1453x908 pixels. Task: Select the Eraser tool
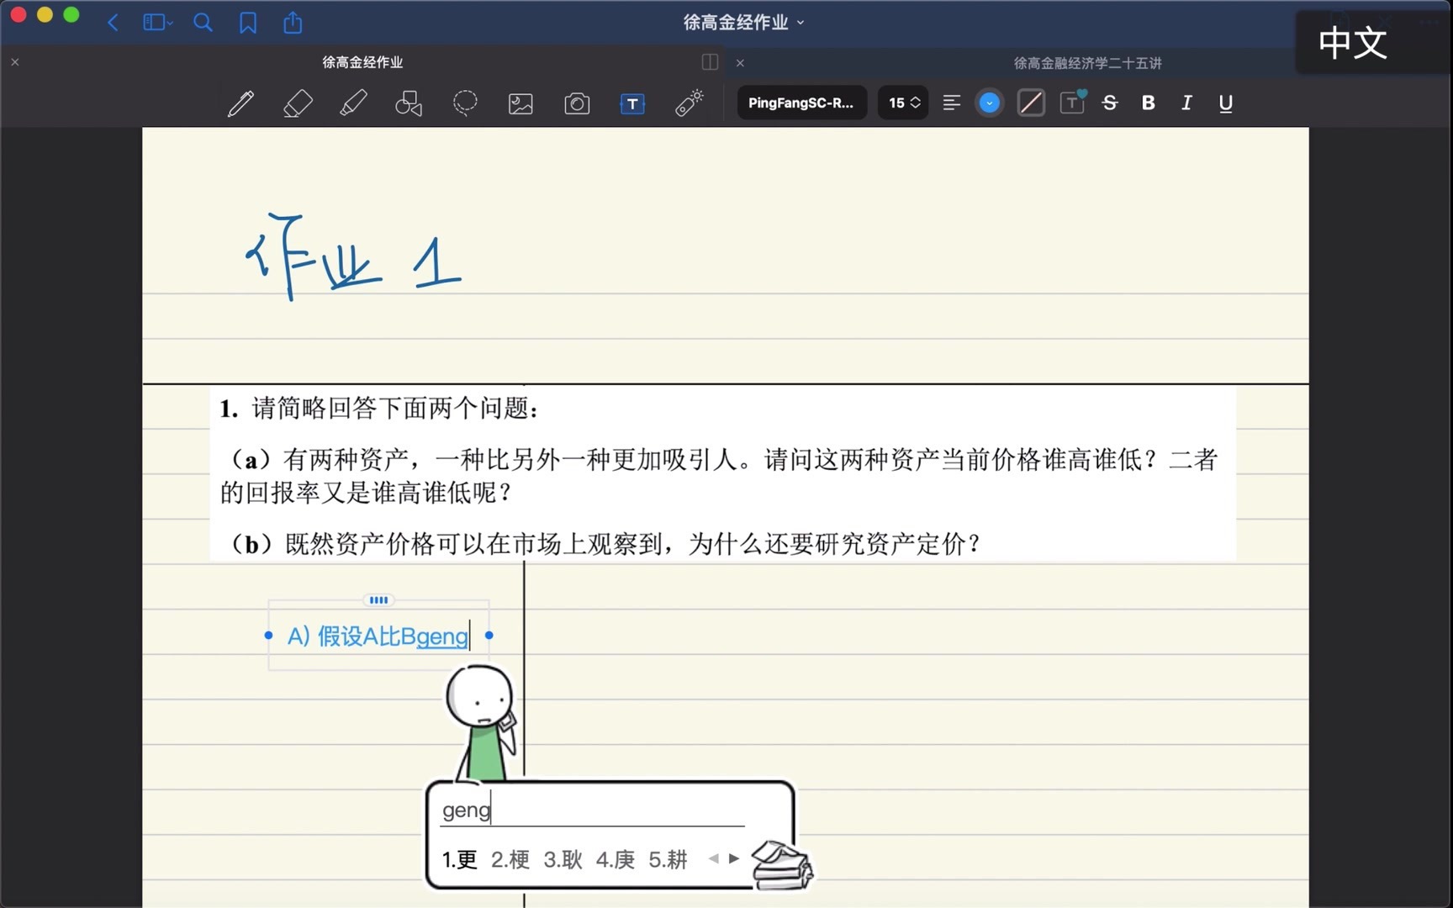click(298, 103)
